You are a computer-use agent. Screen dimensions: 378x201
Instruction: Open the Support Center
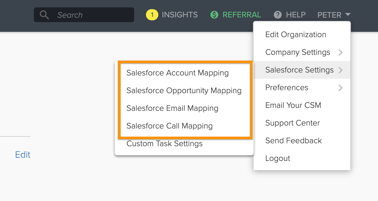(292, 123)
